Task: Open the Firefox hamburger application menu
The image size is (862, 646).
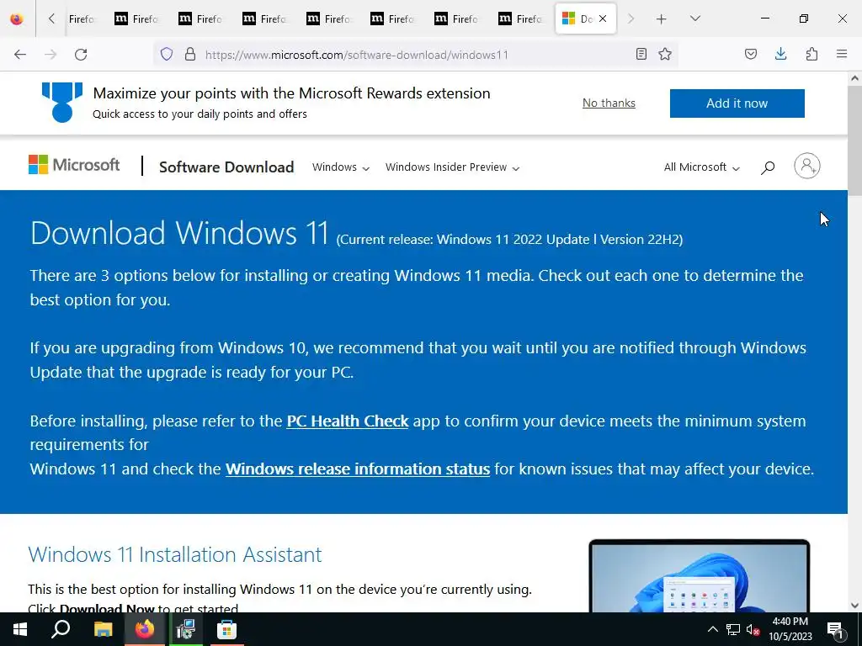Action: pyautogui.click(x=842, y=54)
